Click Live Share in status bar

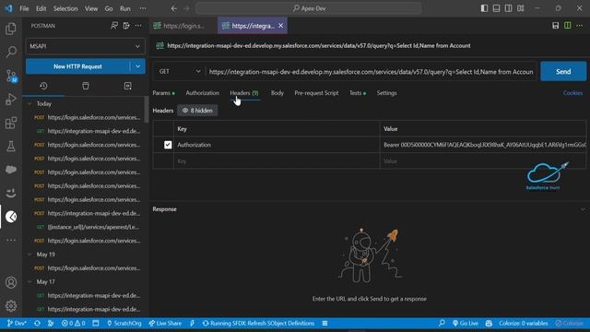click(x=165, y=323)
